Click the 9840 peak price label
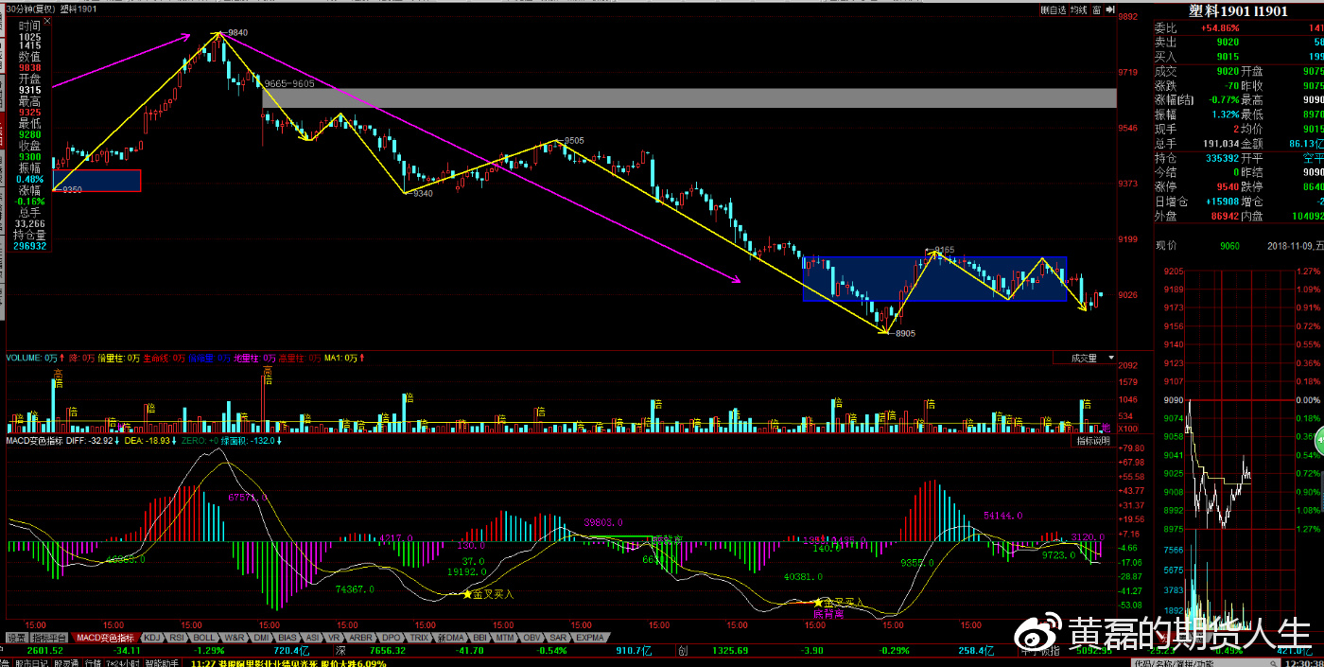This screenshot has height=667, width=1324. click(x=237, y=32)
